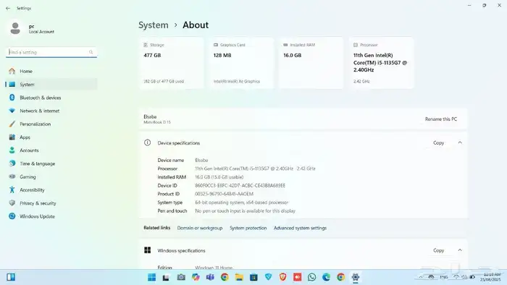Open the blue shield app in the taskbar
The height and width of the screenshot is (285, 507).
pos(269,277)
